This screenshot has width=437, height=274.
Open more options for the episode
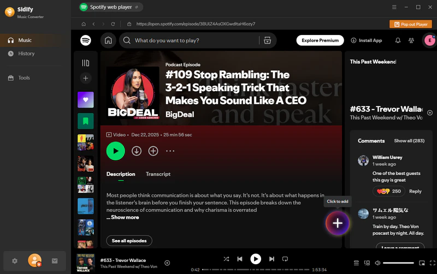point(170,151)
